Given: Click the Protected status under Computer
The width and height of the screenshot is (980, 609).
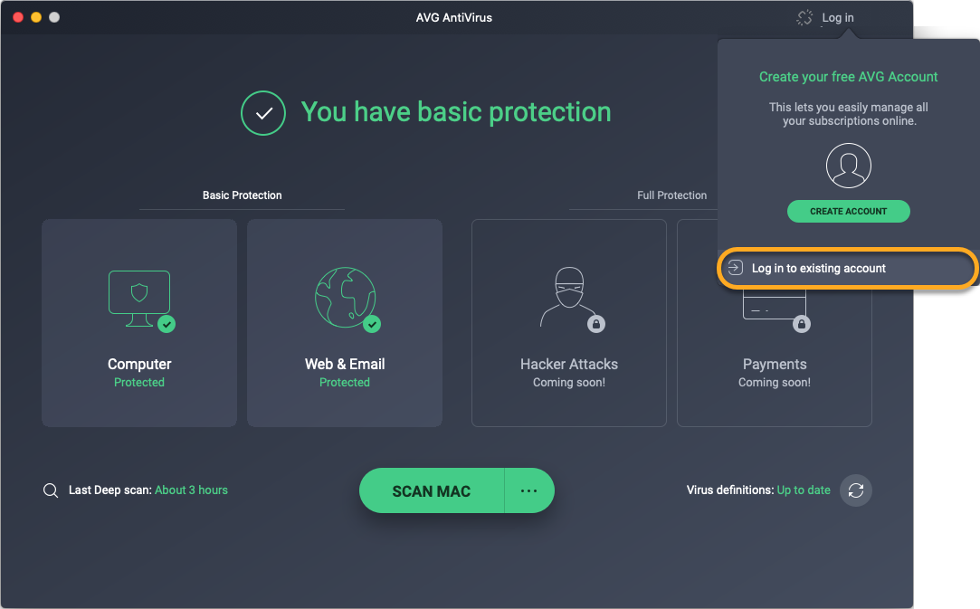Looking at the screenshot, I should 139,382.
